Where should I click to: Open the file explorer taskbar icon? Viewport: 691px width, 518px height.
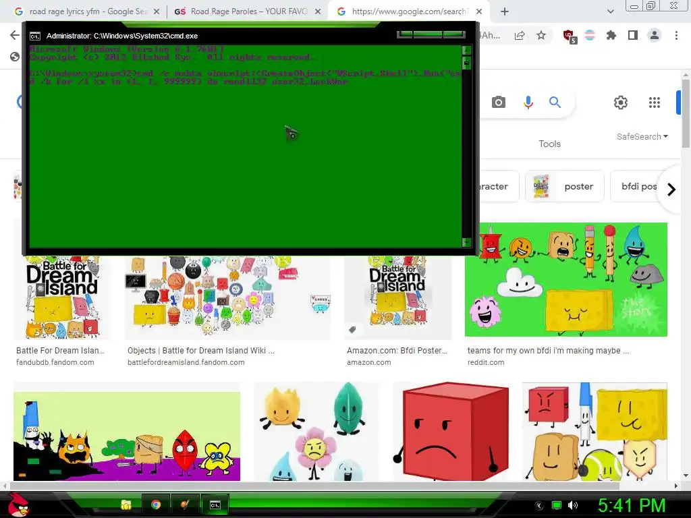[126, 505]
